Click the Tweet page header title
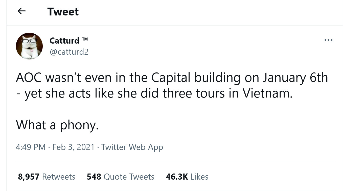The image size is (343, 191). pyautogui.click(x=63, y=12)
